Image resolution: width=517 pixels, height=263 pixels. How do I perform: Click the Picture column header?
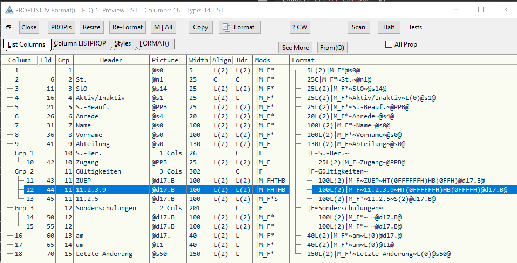tap(165, 60)
